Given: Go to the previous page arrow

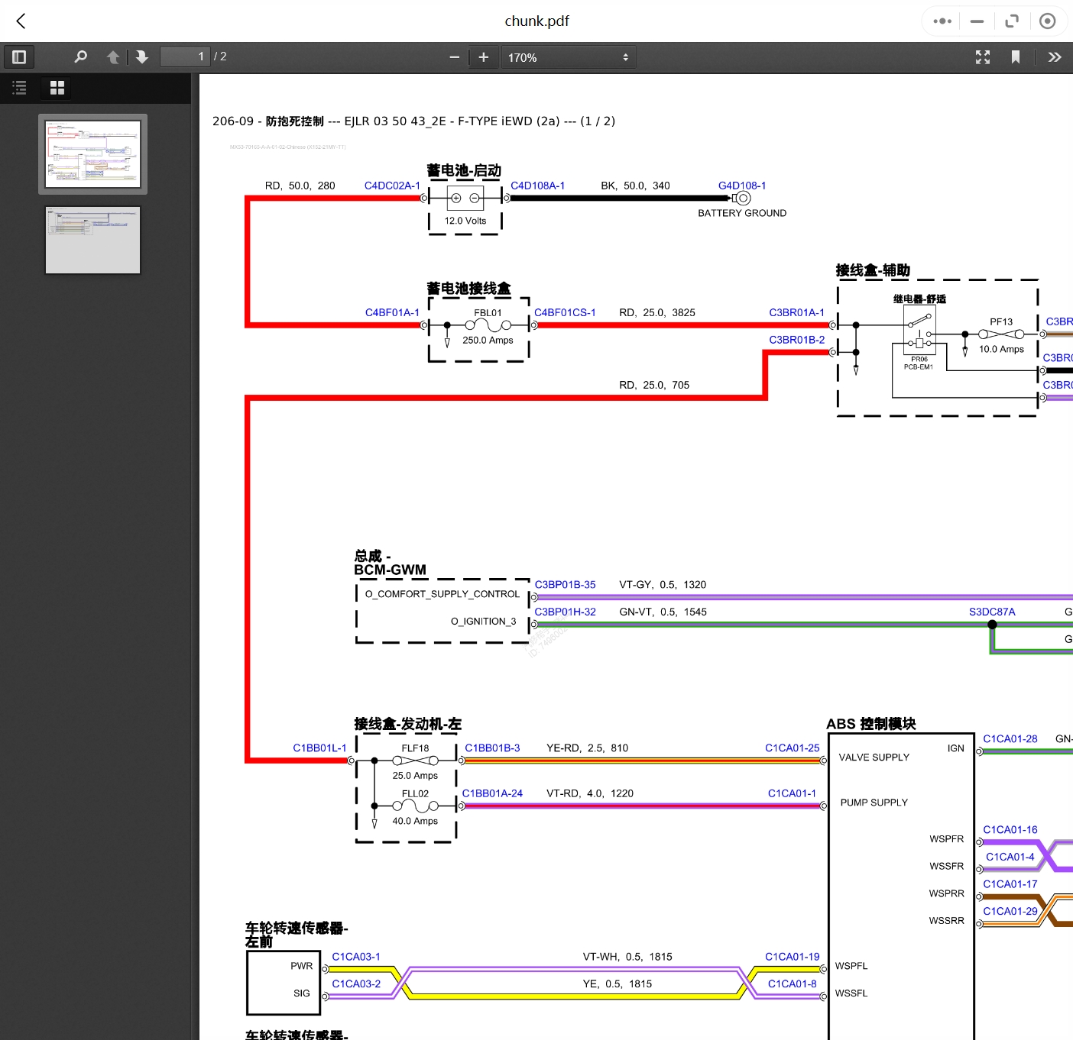Looking at the screenshot, I should click(113, 57).
